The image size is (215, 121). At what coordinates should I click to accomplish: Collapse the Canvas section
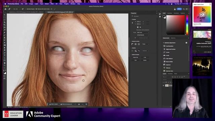click(131, 19)
